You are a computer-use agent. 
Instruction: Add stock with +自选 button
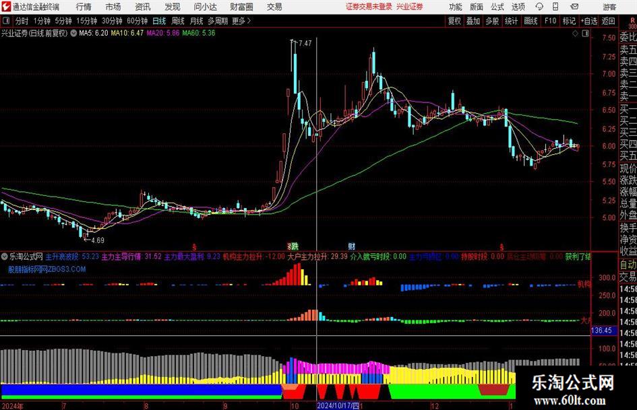[x=589, y=21]
